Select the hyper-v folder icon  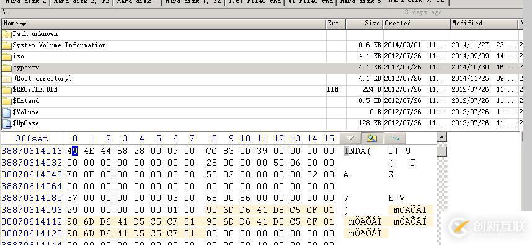click(x=6, y=68)
